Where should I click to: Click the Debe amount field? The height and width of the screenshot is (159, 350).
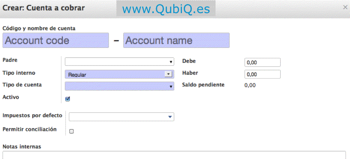coord(262,62)
